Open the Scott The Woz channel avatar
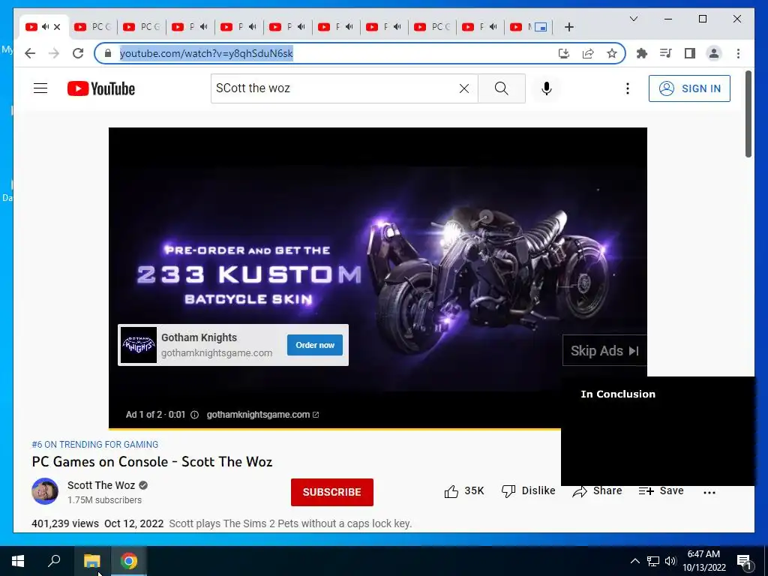 (x=45, y=491)
